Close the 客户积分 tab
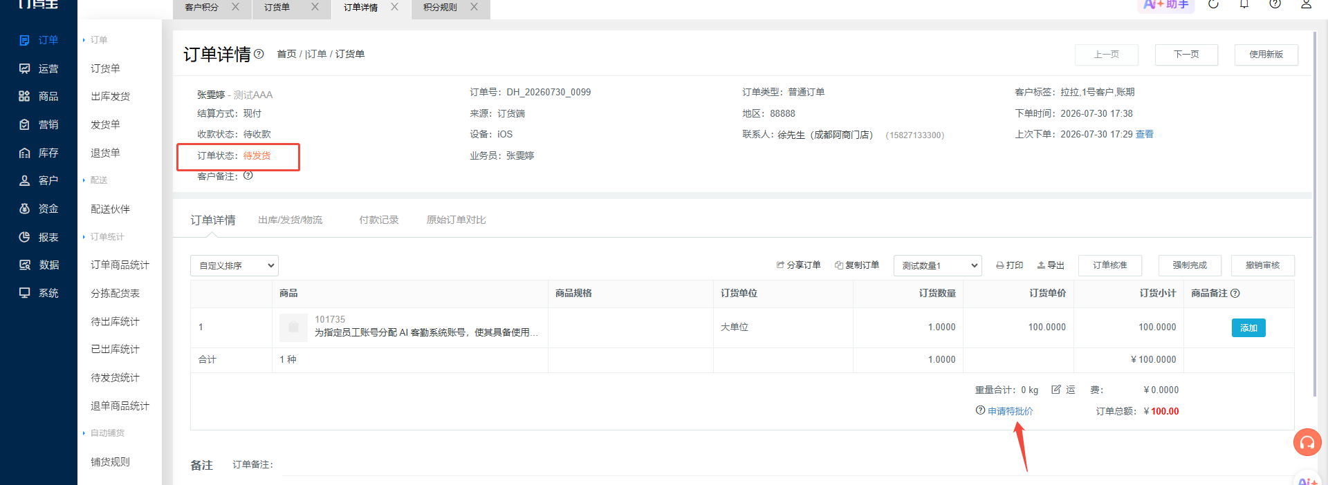Viewport: 1328px width, 485px height. point(235,7)
